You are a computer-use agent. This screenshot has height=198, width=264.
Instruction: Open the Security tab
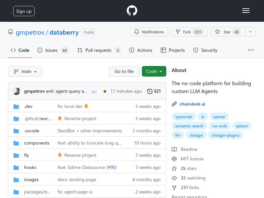[x=205, y=50]
